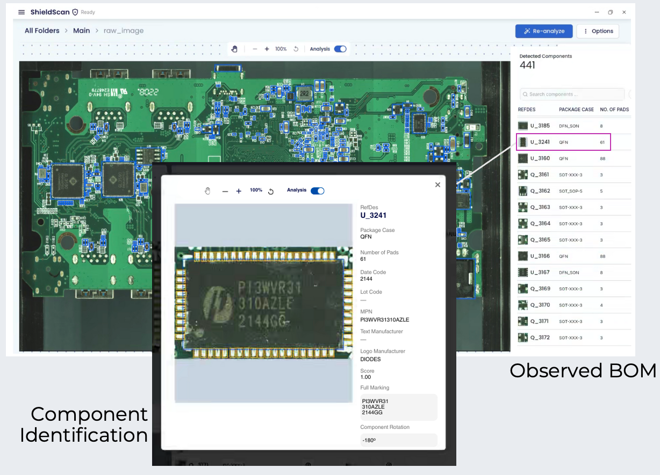Open the hamburger menu beside ShieldScan

point(21,12)
